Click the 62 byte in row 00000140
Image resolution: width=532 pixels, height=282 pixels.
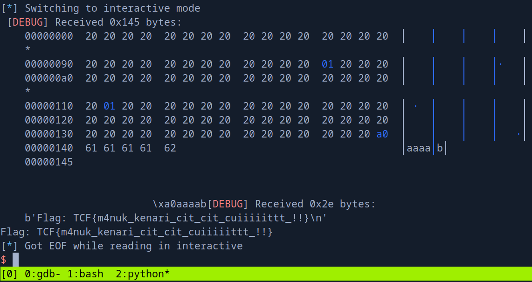pyautogui.click(x=170, y=148)
